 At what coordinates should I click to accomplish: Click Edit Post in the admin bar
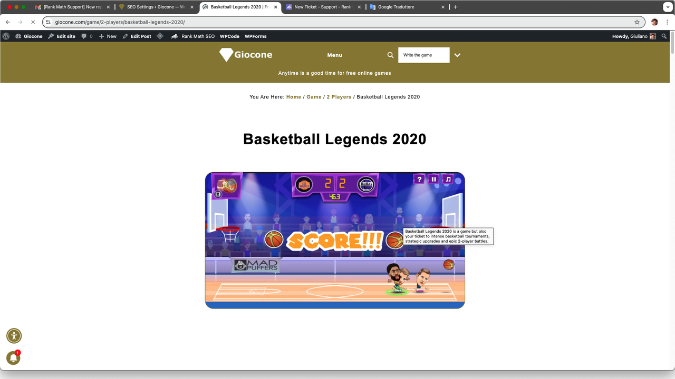pos(137,36)
